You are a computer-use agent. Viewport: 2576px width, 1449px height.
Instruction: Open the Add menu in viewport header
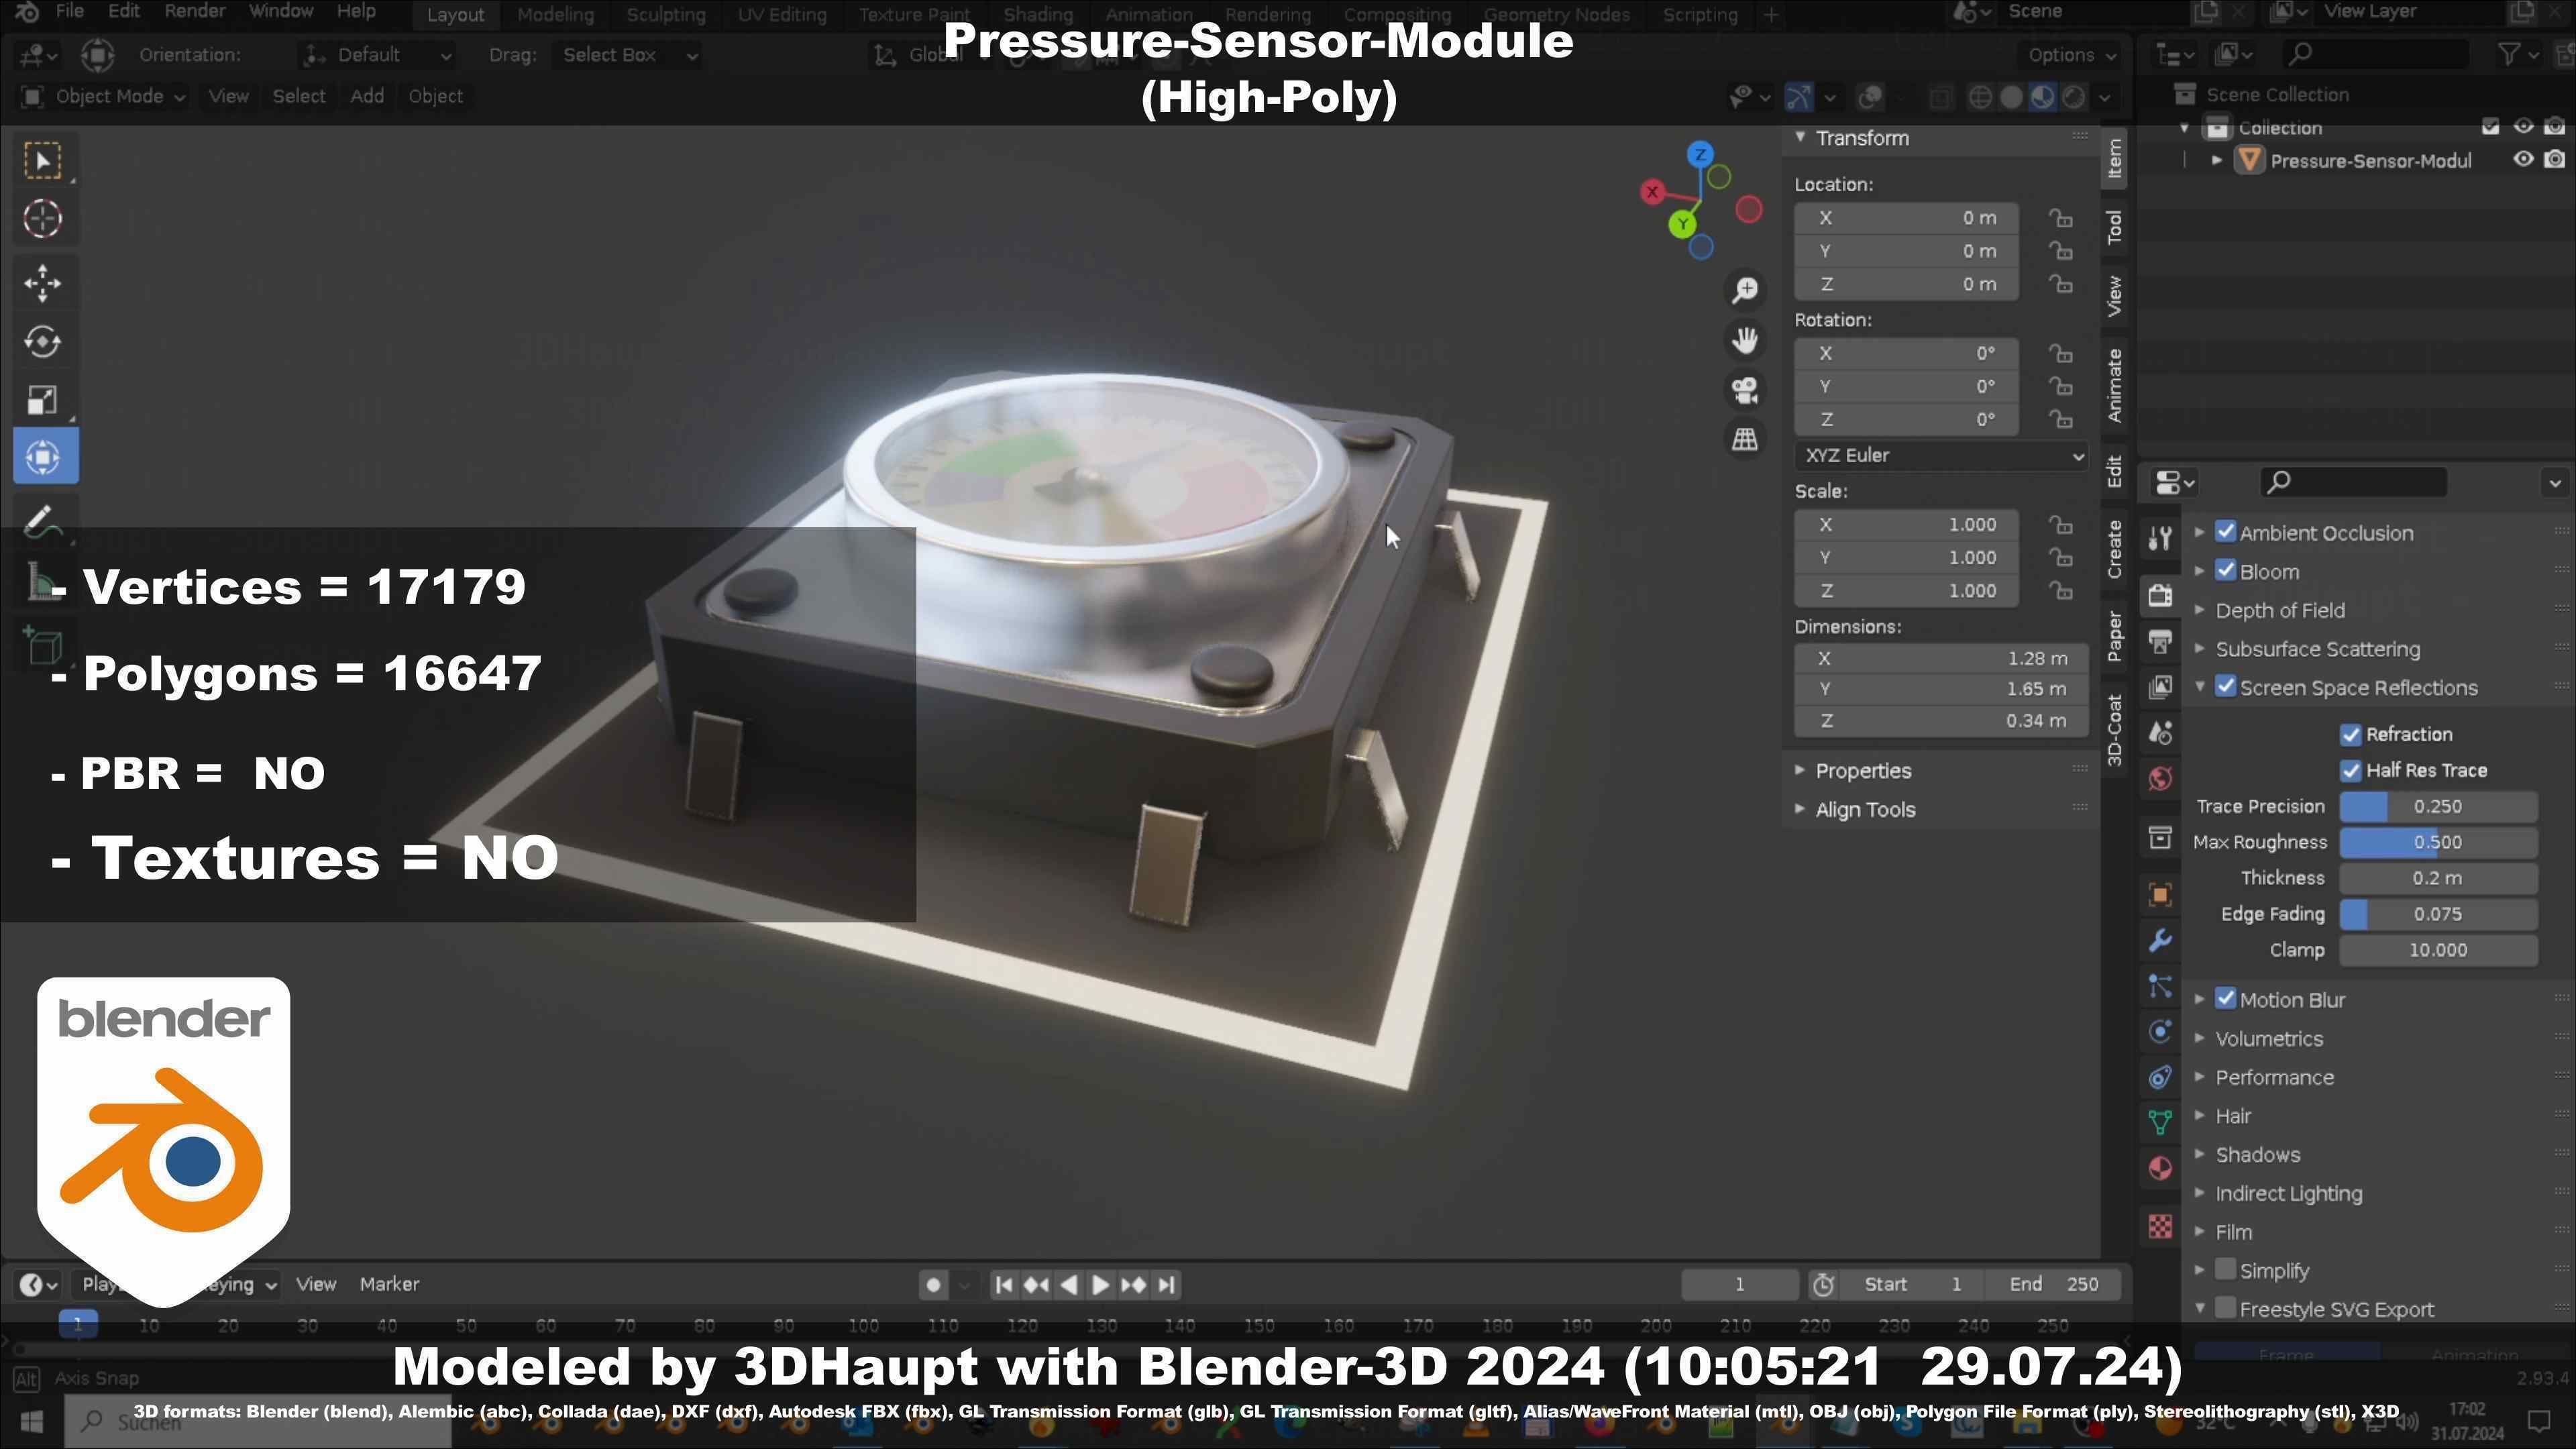pyautogui.click(x=367, y=96)
